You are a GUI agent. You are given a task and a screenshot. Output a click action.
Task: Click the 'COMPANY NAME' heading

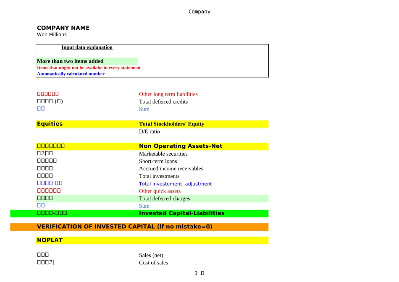(x=63, y=28)
